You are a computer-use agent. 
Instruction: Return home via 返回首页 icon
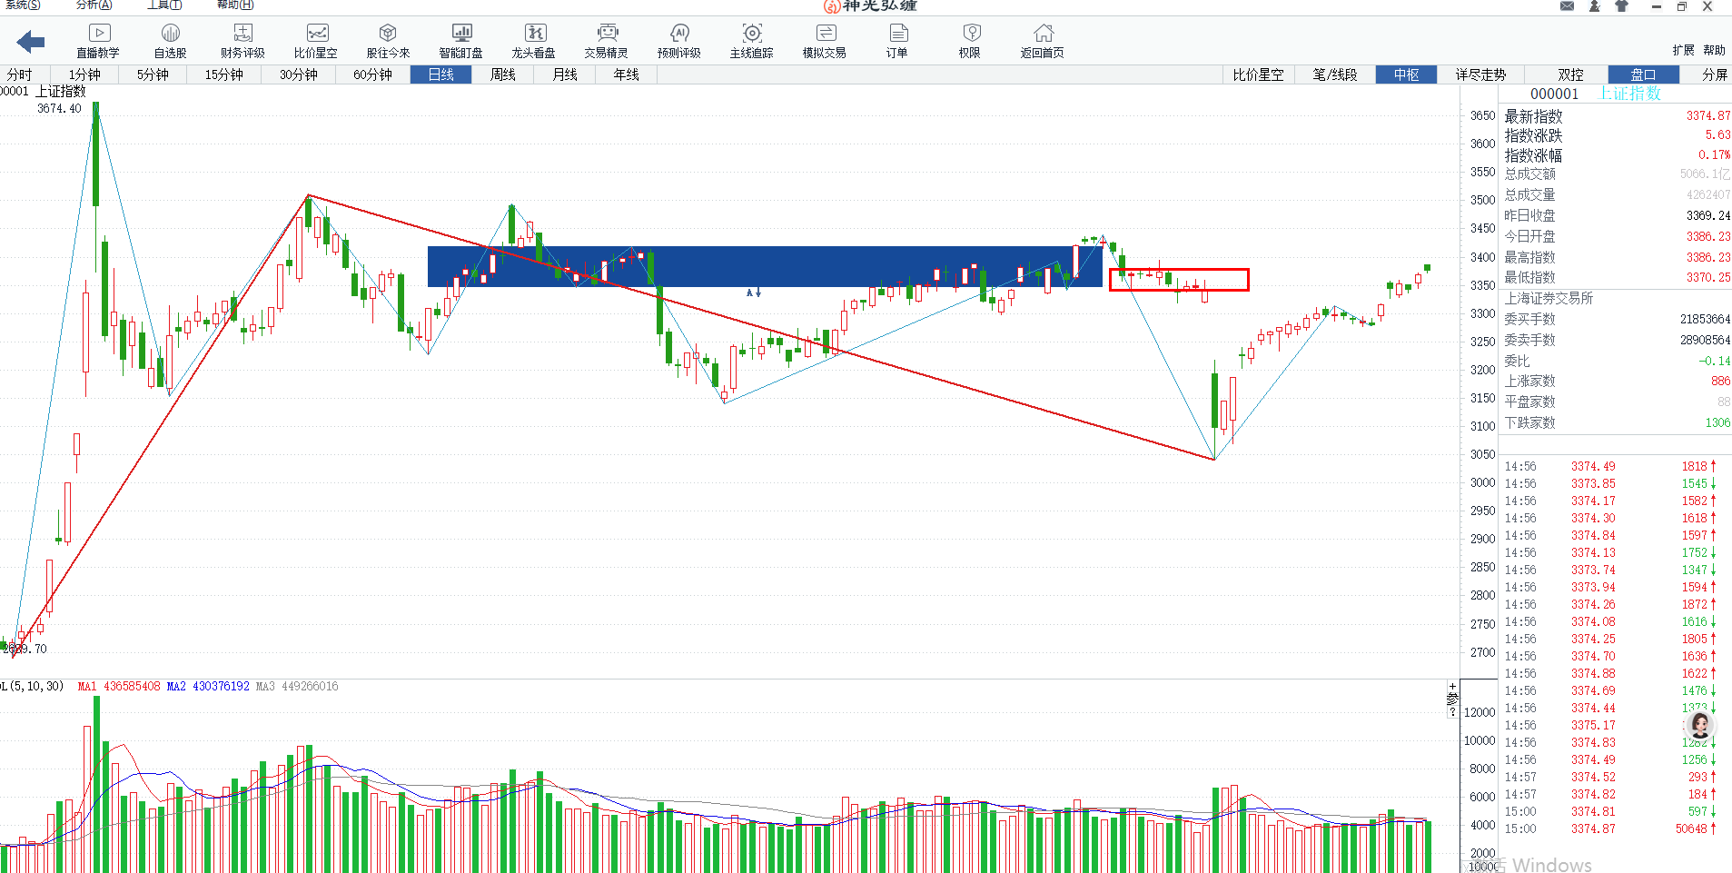point(1043,41)
